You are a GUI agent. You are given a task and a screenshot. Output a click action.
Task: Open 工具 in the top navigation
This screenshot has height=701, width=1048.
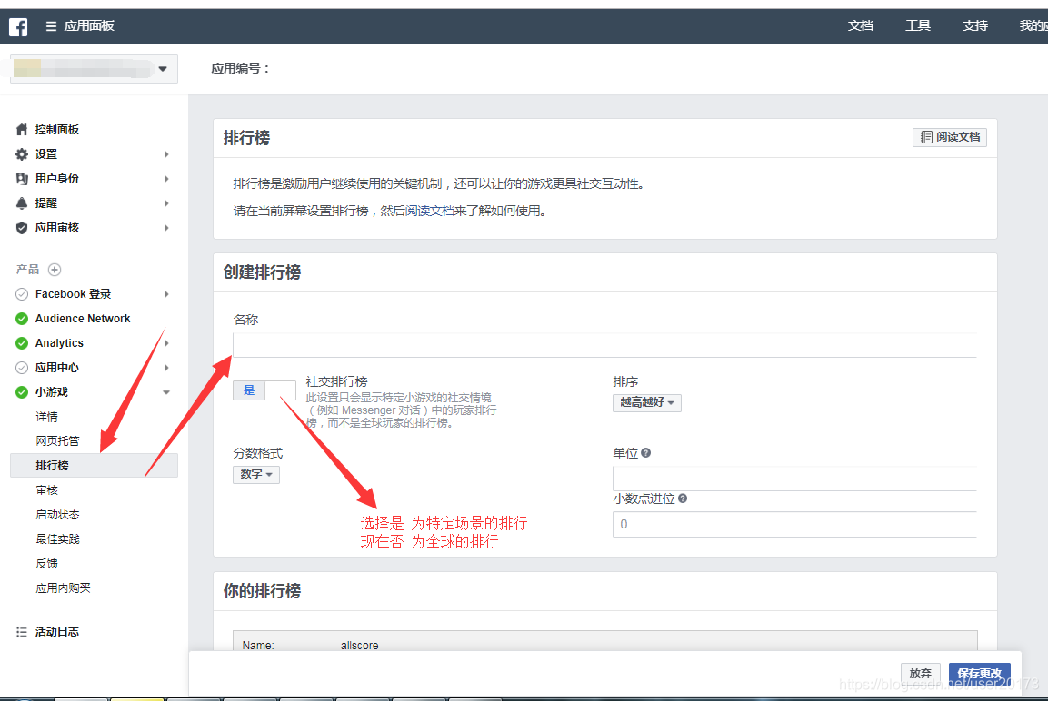918,26
